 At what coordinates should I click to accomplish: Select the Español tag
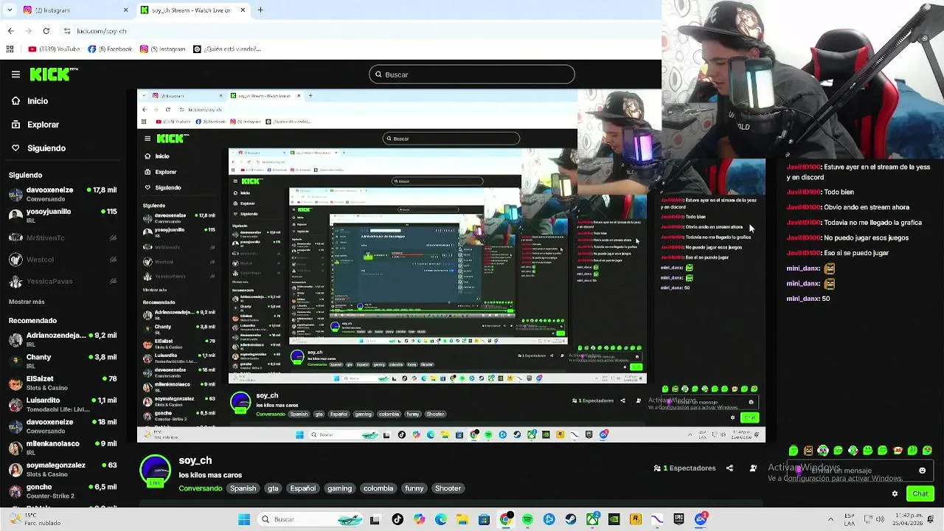[302, 488]
